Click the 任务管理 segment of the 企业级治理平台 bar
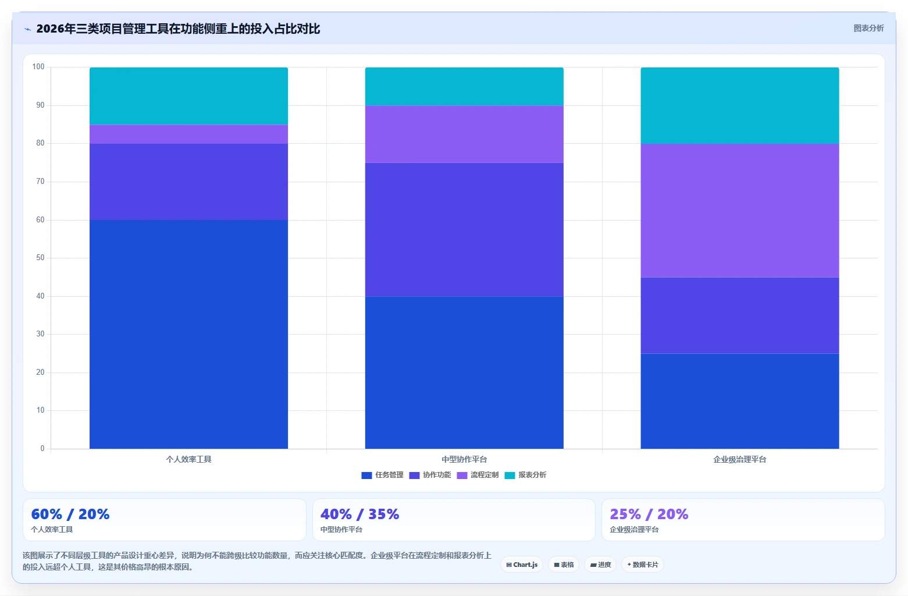 [x=740, y=401]
